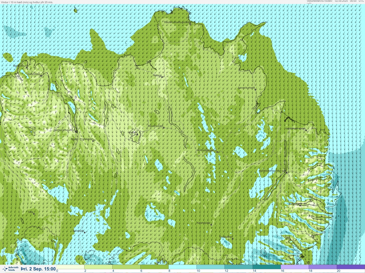Click the 2–4 m/s light green legend swatch
The image size is (365, 273).
click(98, 267)
